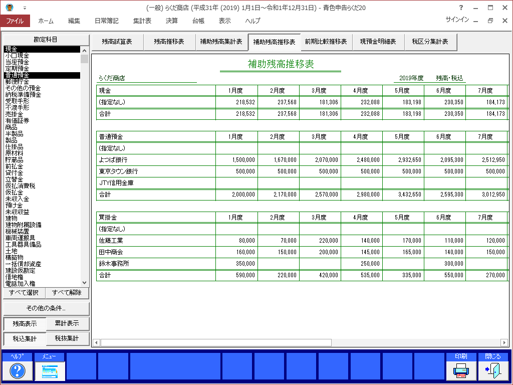
Task: Click the 2019年度 label
Action: pyautogui.click(x=411, y=78)
